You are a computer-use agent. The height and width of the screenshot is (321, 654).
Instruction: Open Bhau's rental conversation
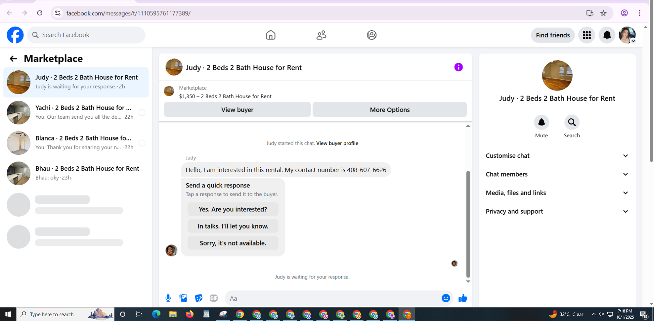(76, 173)
